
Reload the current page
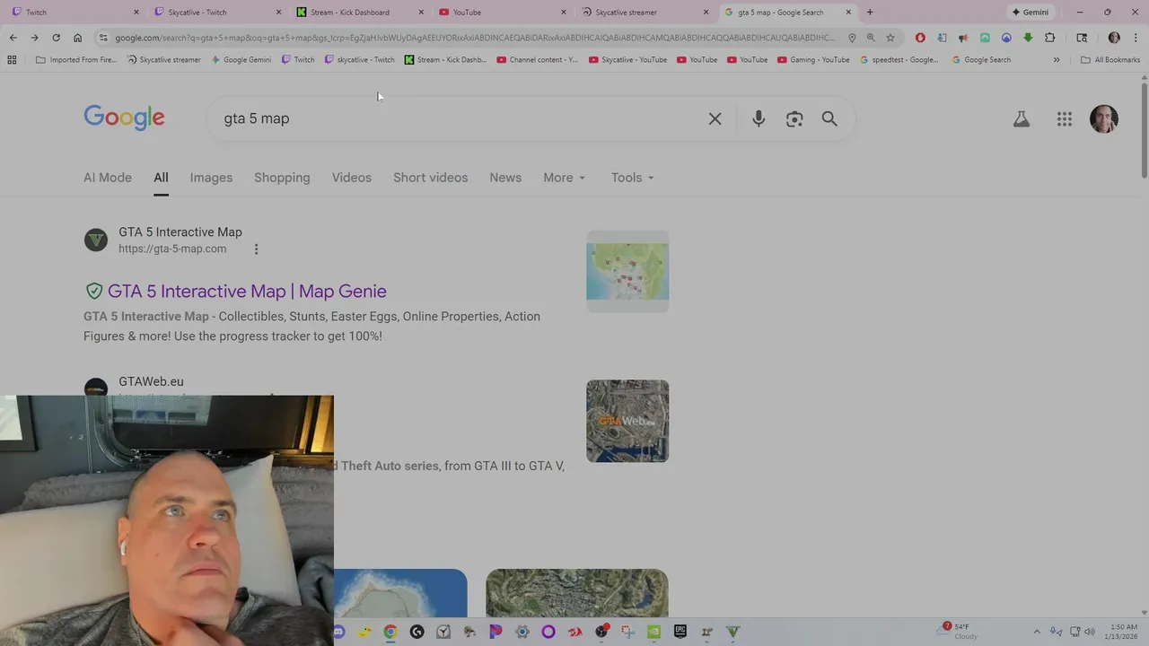tap(56, 38)
